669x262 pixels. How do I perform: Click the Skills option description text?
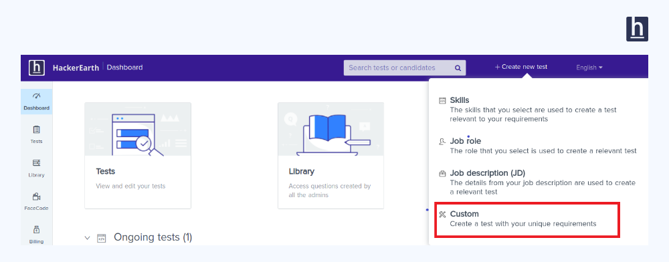tap(533, 114)
